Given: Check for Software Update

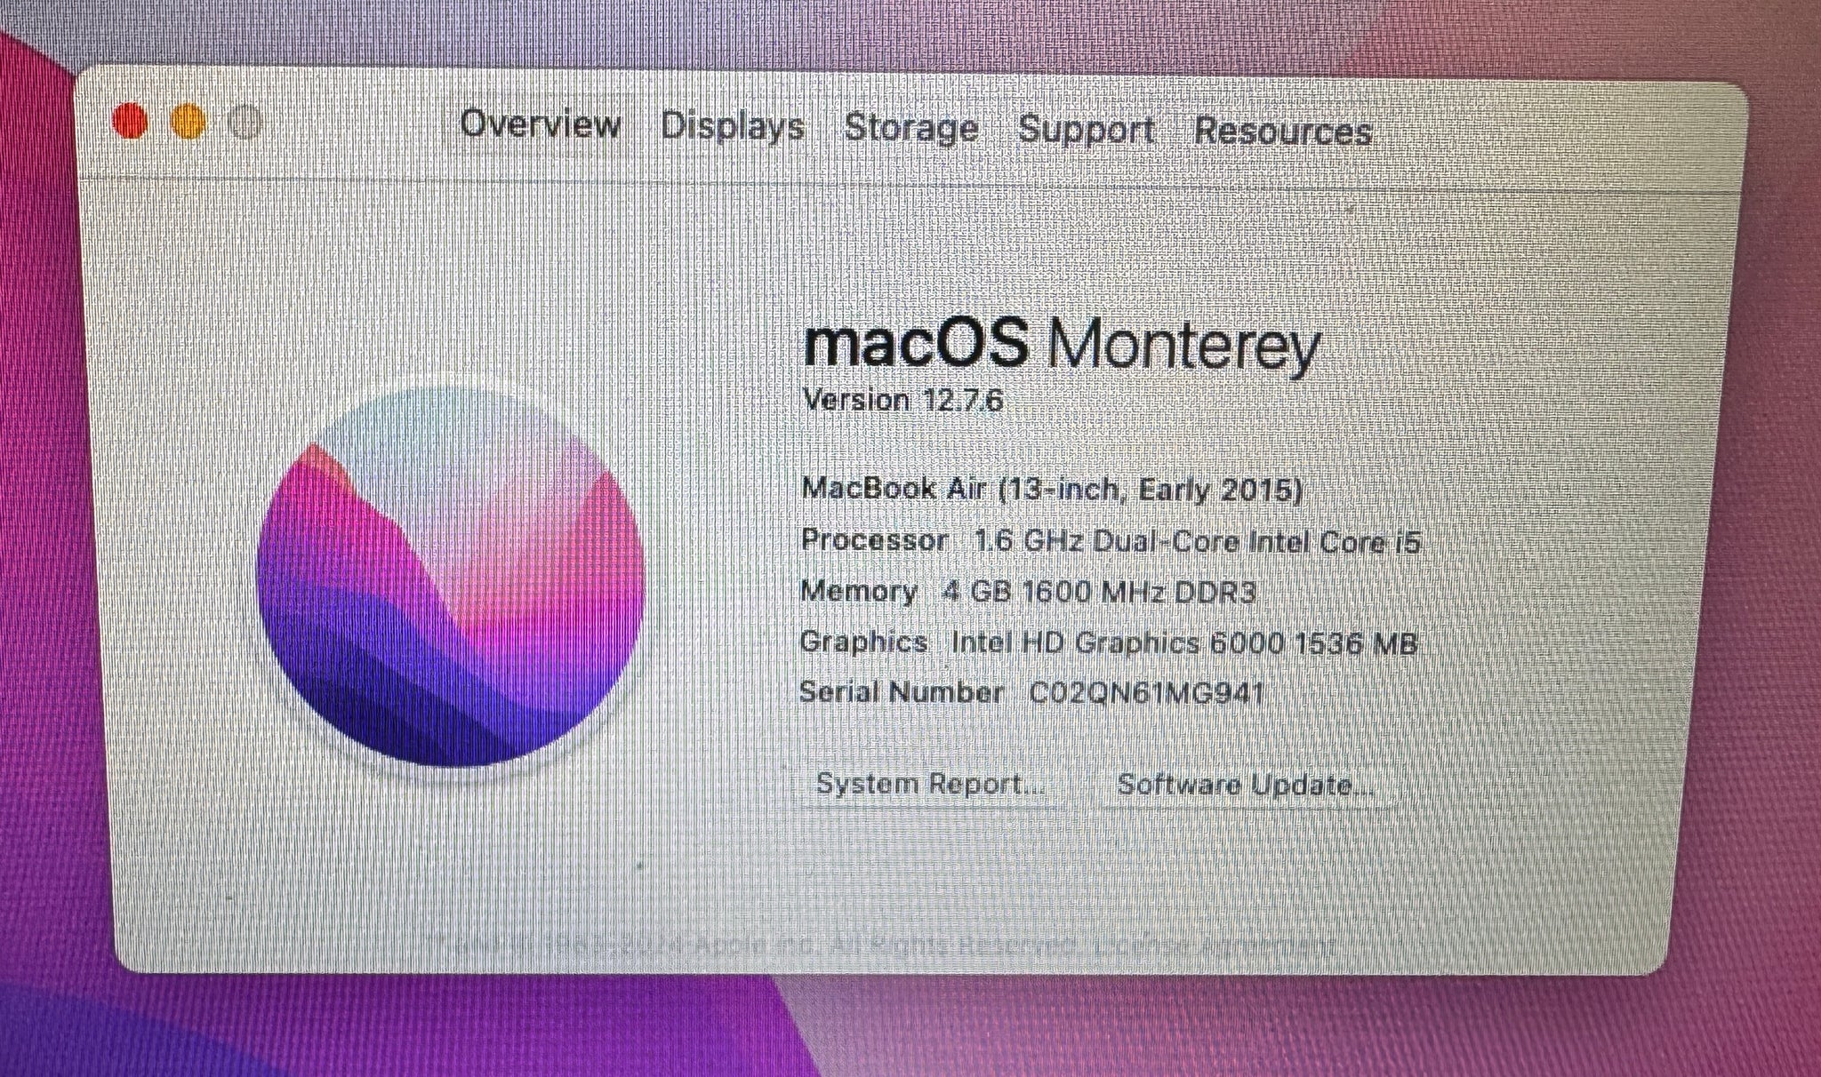Looking at the screenshot, I should pyautogui.click(x=1247, y=786).
